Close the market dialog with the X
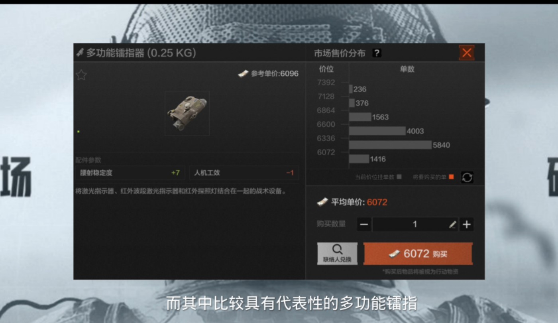 pos(467,53)
